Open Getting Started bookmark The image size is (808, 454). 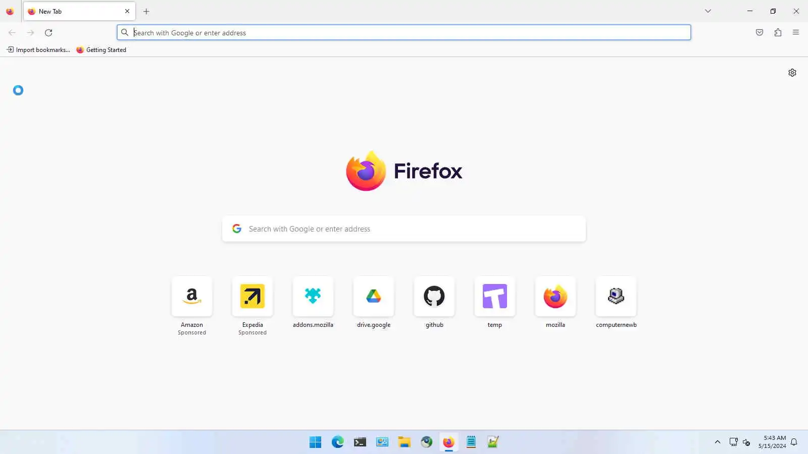click(x=102, y=50)
